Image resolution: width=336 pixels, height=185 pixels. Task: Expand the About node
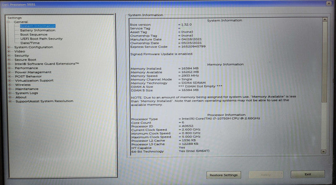point(10,97)
